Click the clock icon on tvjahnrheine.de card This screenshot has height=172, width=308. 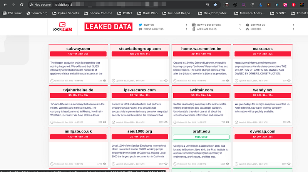click(52, 122)
